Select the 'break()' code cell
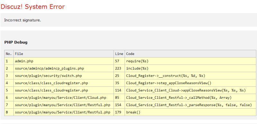The height and width of the screenshot is (124, 257). (191, 112)
